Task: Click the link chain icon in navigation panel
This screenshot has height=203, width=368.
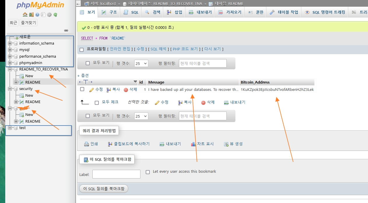Action: pyautogui.click(x=66, y=30)
